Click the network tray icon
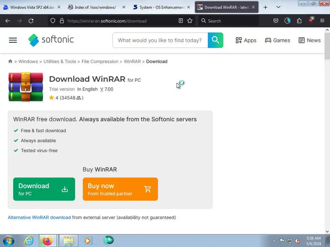This screenshot has width=330, height=247. click(290, 241)
